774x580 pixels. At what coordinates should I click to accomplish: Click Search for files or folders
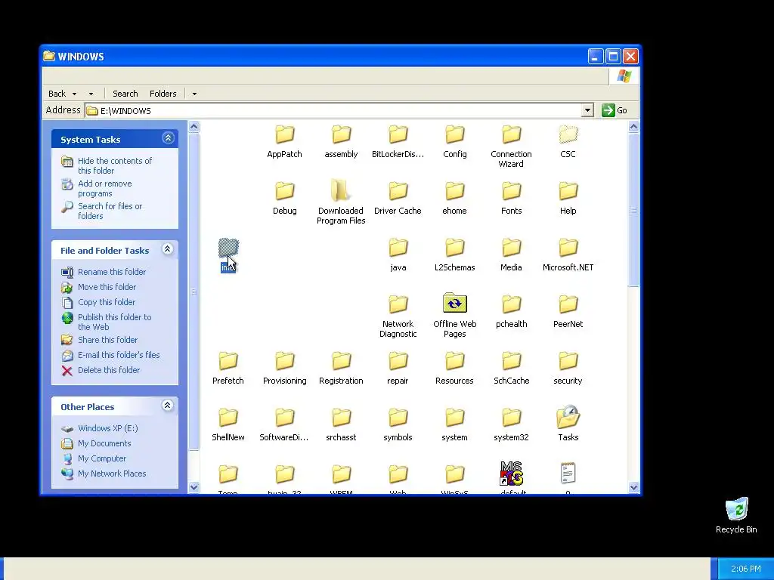[x=110, y=211]
